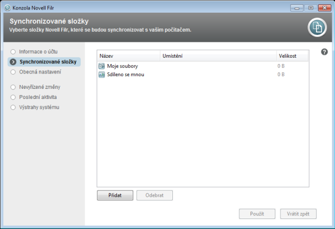Screen dimensions: 335x229
Task: Click the Sdíleno se mnou folder icon
Action: pos(101,75)
